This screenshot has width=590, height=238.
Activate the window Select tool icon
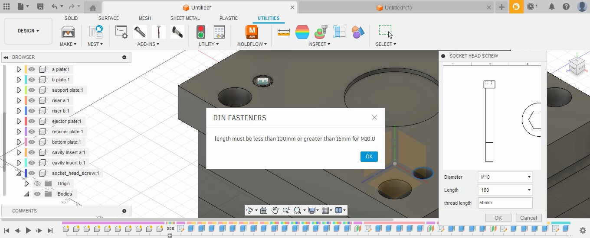[x=385, y=31]
